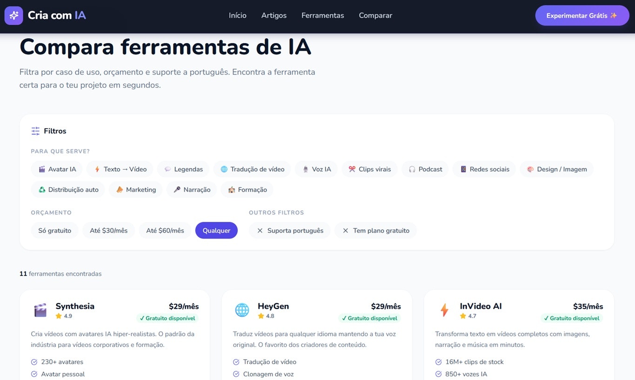The image size is (635, 380).
Task: Toggle the Formação filter chip
Action: click(x=247, y=190)
